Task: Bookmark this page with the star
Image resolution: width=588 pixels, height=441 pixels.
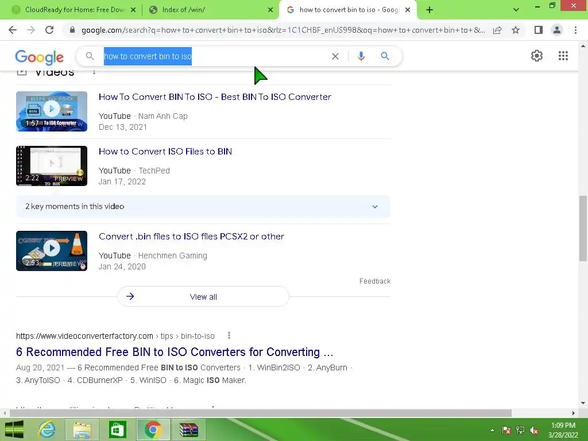Action: click(516, 30)
